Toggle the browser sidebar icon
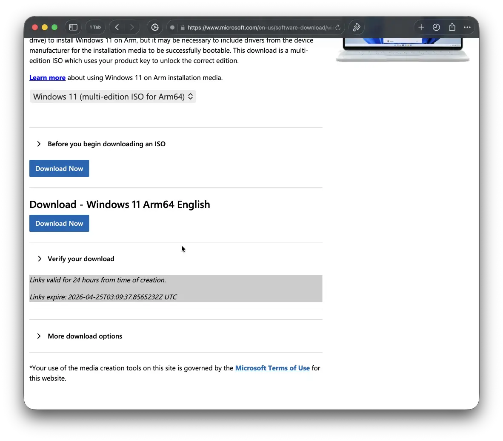Image resolution: width=503 pixels, height=441 pixels. [73, 27]
